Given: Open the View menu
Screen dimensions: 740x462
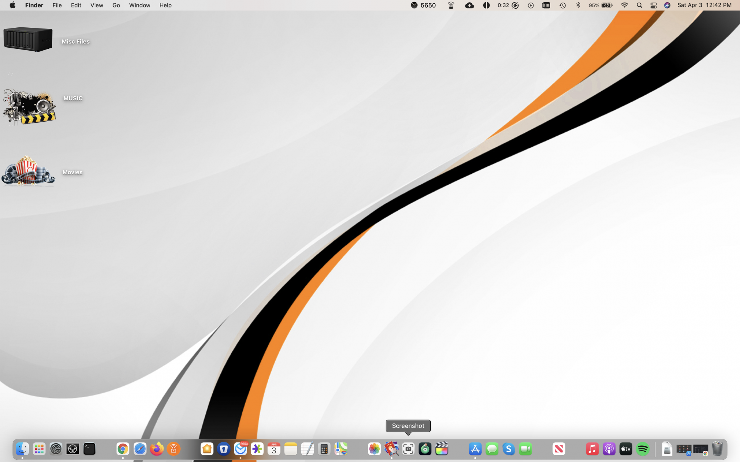Looking at the screenshot, I should 97,5.
